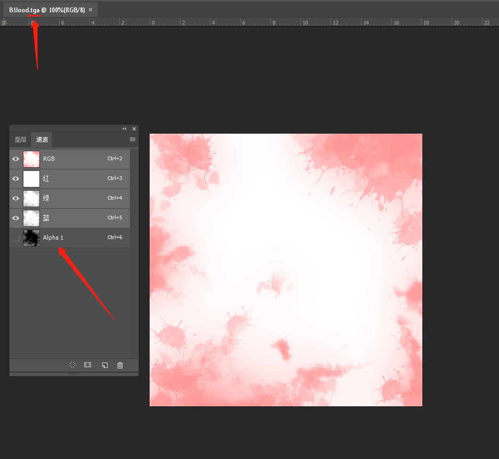Open Channels panel flyout menu
This screenshot has width=499, height=459.
pos(133,140)
